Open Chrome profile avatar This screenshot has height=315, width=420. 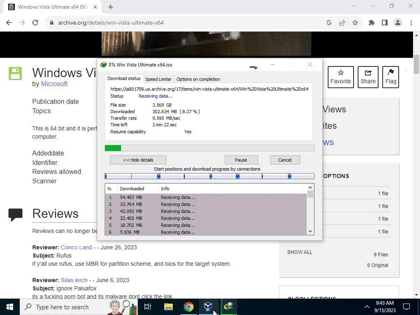[398, 23]
